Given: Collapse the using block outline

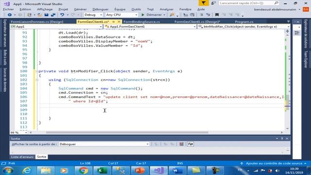Looking at the screenshot, I should point(37,80).
